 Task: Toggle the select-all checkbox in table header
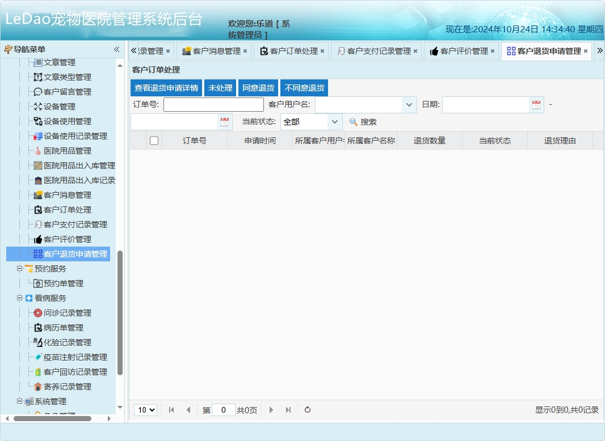coord(154,140)
